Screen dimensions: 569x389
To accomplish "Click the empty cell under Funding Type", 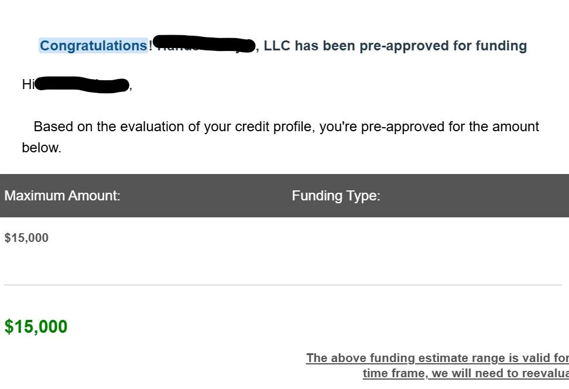I will pos(428,238).
